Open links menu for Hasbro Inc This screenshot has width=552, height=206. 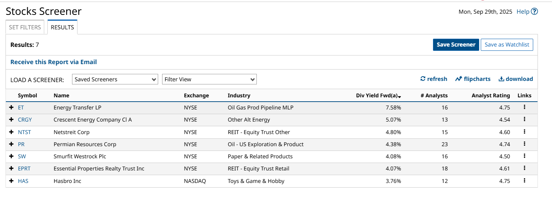pos(524,181)
